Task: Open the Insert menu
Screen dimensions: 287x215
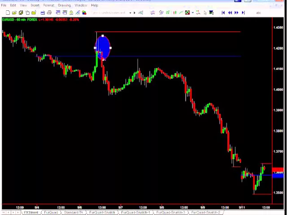Action: [35, 5]
